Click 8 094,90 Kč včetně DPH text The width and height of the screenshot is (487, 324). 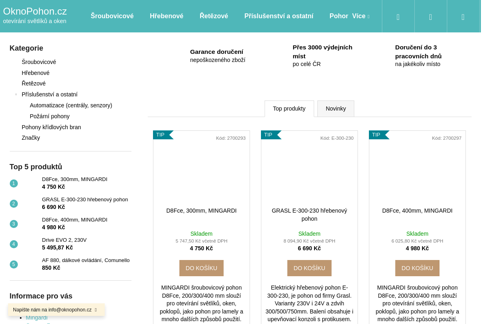[x=309, y=241]
